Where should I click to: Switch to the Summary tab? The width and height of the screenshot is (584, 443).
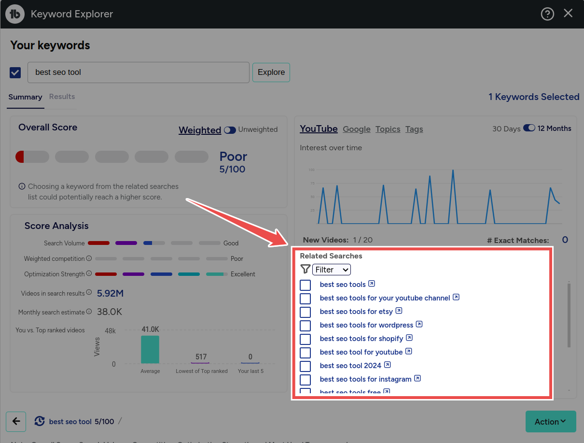(25, 97)
